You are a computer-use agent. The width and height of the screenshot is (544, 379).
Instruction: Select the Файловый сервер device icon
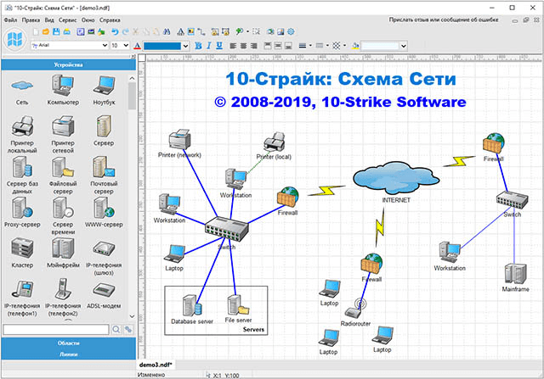click(x=64, y=169)
